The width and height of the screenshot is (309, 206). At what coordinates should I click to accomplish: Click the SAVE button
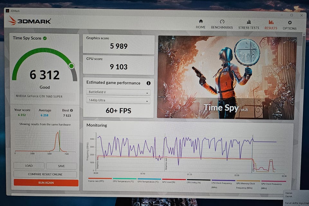pyautogui.click(x=61, y=166)
